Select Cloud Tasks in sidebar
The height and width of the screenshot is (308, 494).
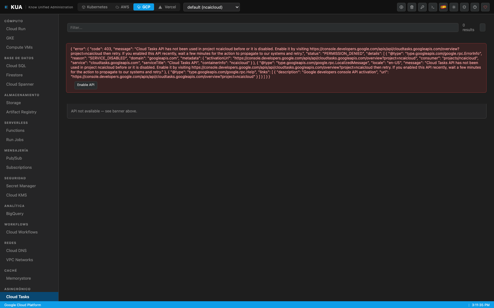coord(29,297)
